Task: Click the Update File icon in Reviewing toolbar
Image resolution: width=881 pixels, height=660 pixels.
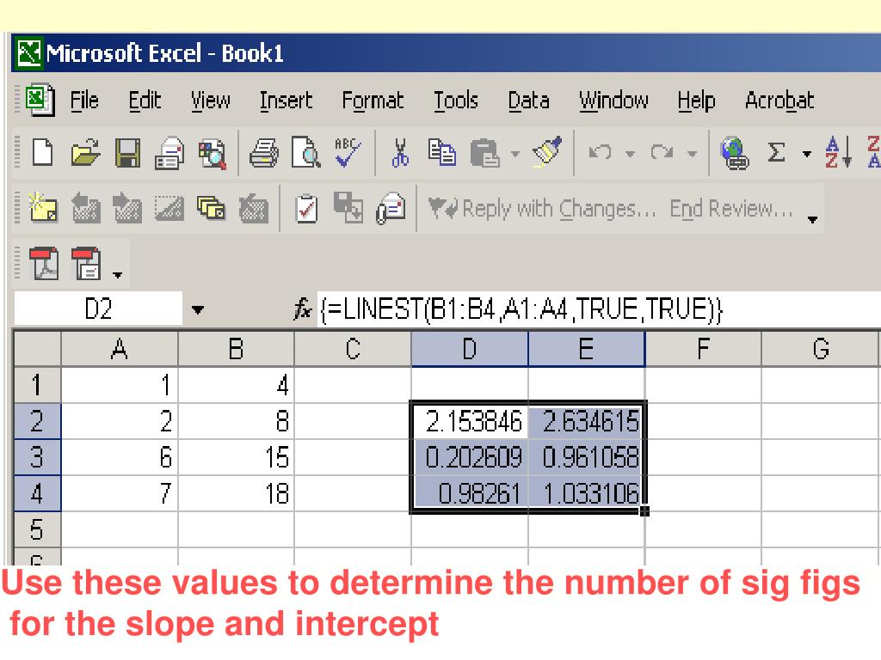Action: pos(348,207)
